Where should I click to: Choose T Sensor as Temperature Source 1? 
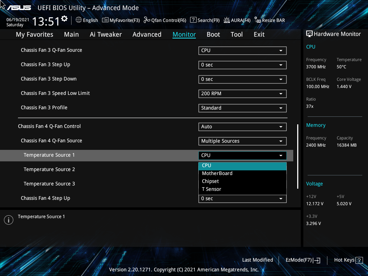point(212,189)
